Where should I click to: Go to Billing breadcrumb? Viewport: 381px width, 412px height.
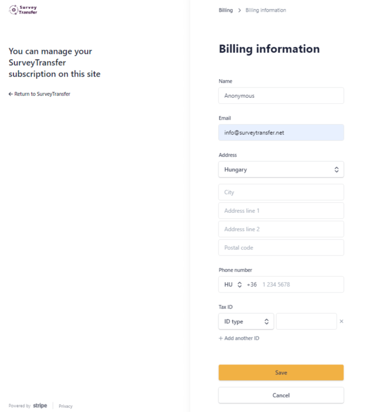click(225, 10)
